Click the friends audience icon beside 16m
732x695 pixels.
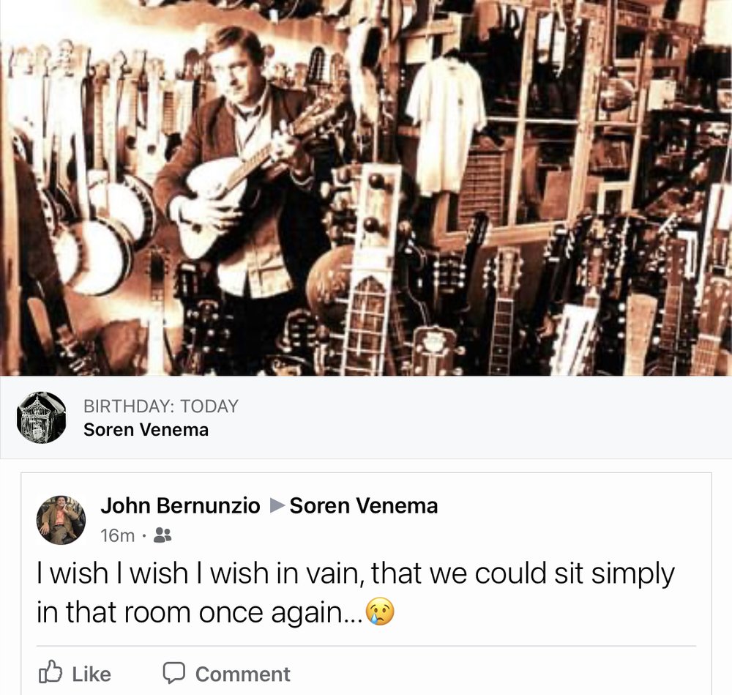(164, 536)
